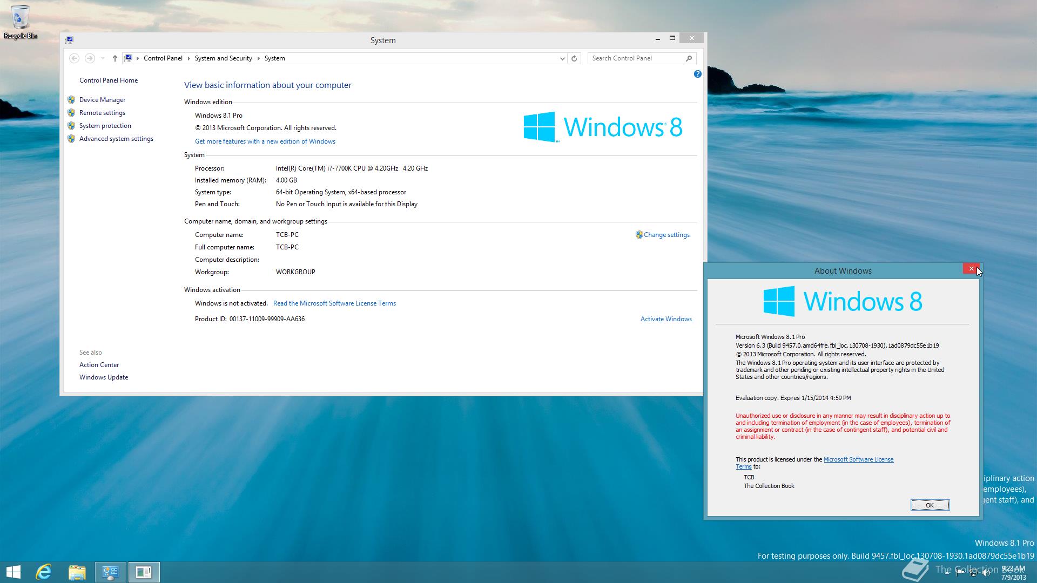Expand the recent locations dropdown arrow
Screen dimensions: 1037x583
103,58
